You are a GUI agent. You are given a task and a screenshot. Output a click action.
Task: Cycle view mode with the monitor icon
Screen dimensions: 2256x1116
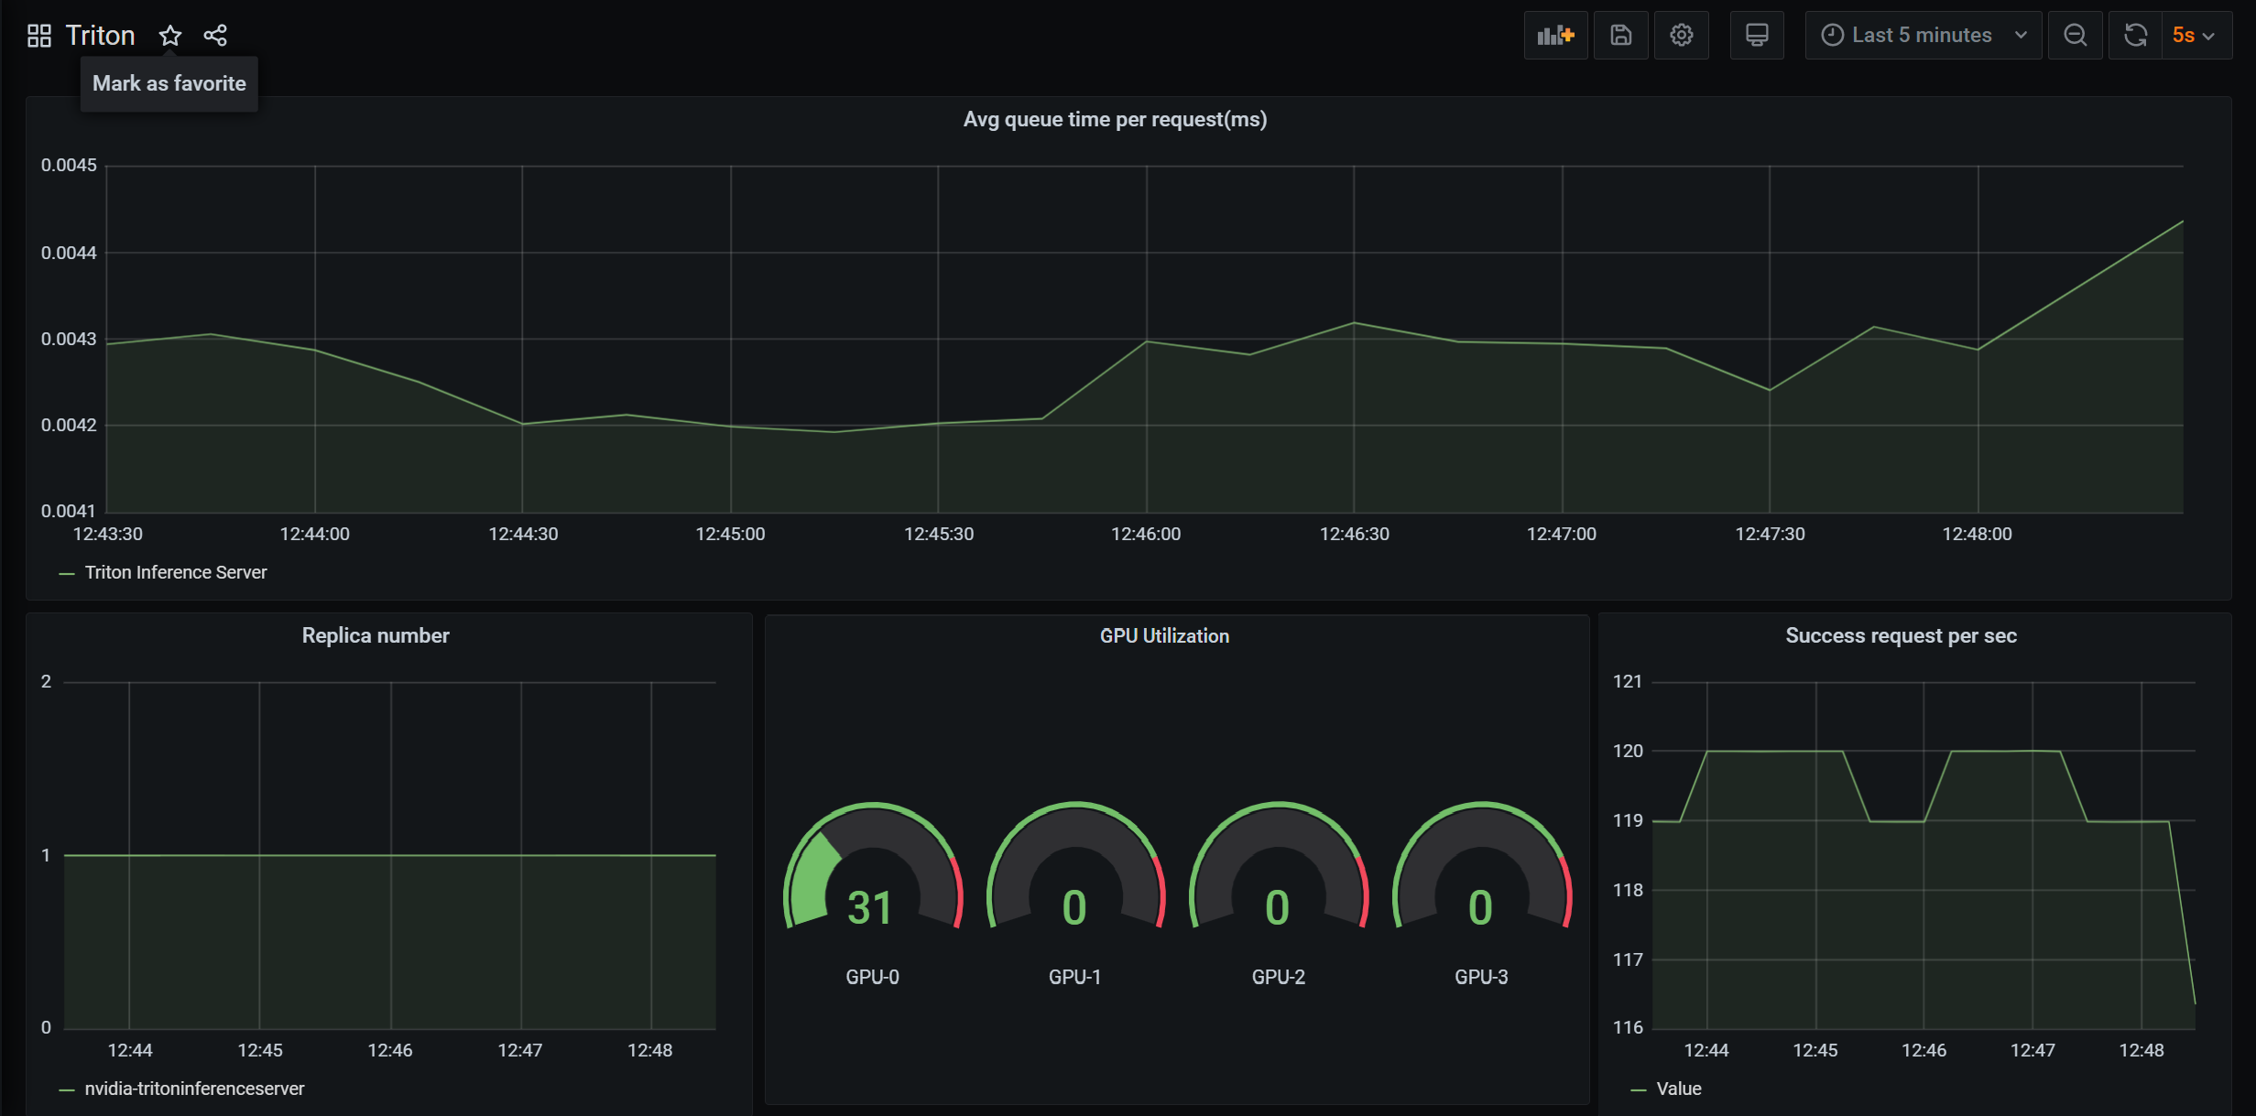coord(1756,36)
